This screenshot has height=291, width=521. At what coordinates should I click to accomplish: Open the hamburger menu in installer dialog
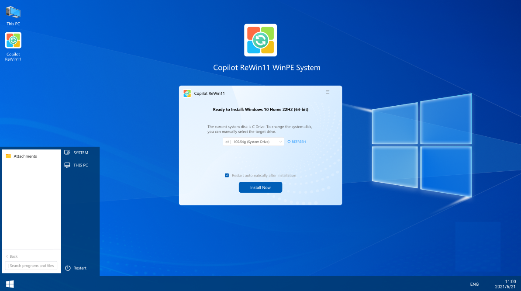click(x=328, y=92)
